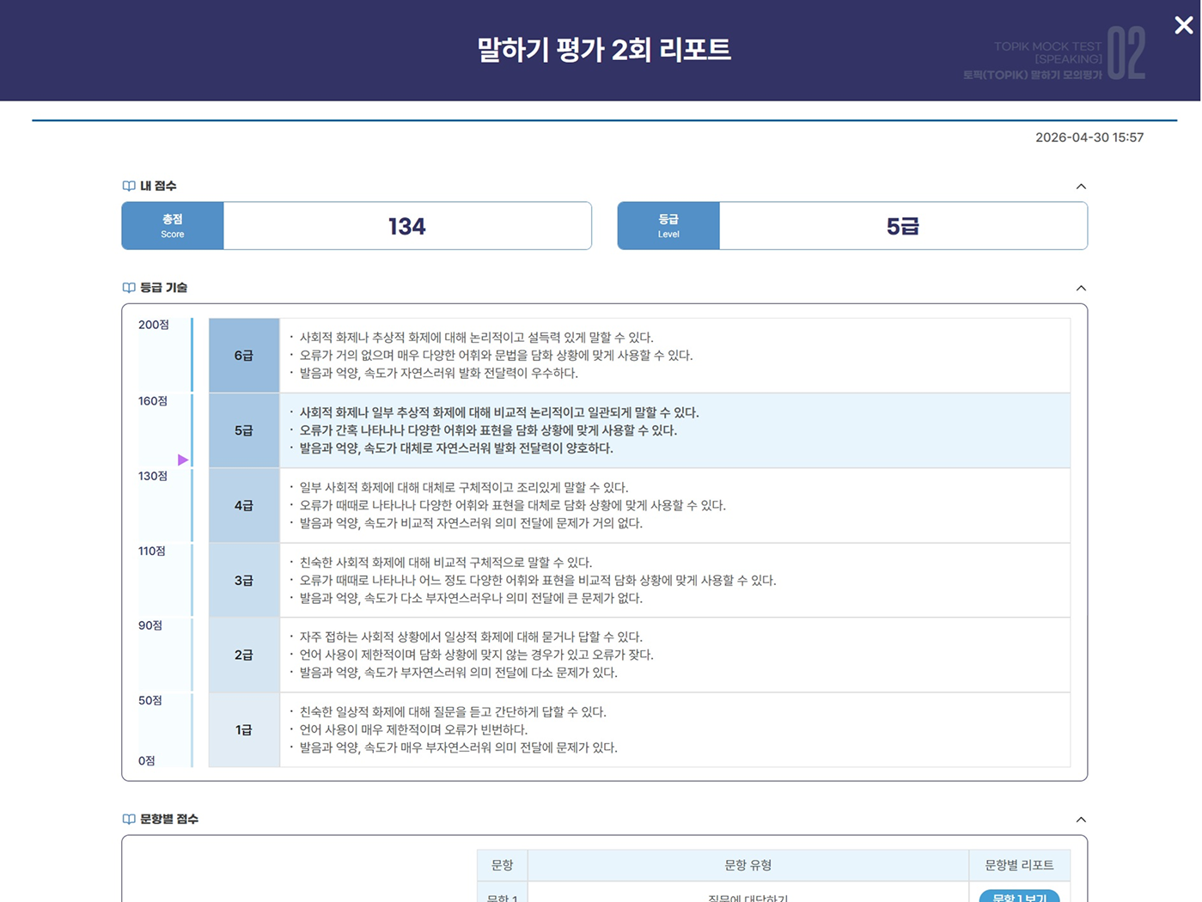Viewport: 1202px width, 902px height.
Task: Click the 문항 유형 column header
Action: [748, 865]
